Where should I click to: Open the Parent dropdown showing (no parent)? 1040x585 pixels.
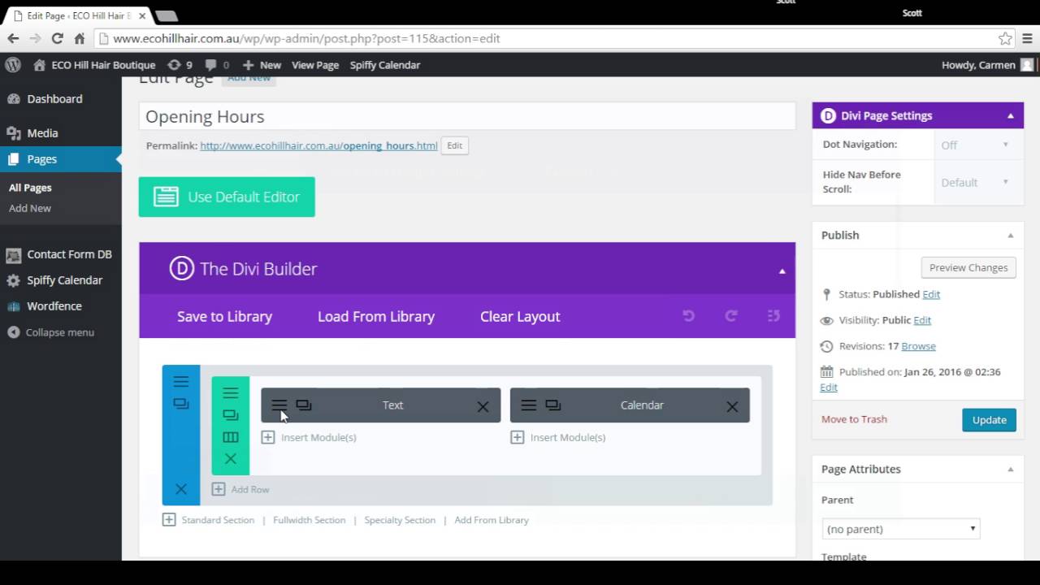coord(900,529)
